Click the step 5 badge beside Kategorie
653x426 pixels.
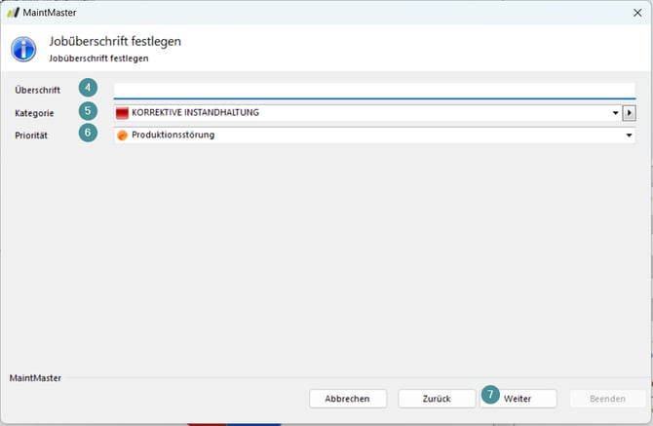(89, 113)
